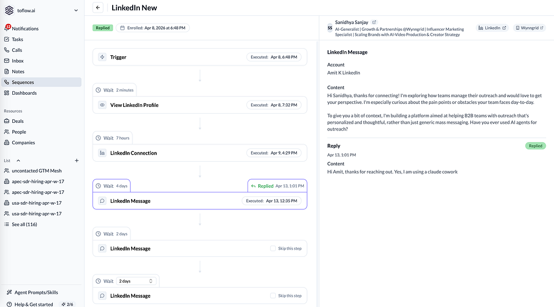This screenshot has height=307, width=554.
Task: Open Notes in the sidebar
Action: coord(42,71)
